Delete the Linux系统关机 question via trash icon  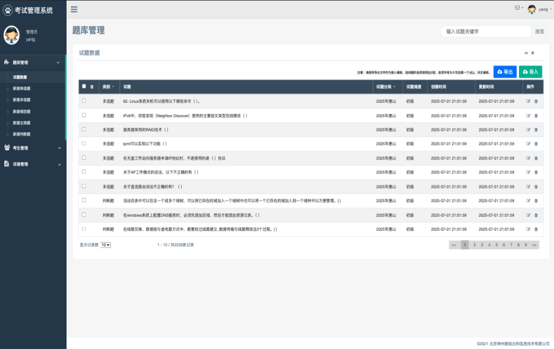pyautogui.click(x=536, y=101)
